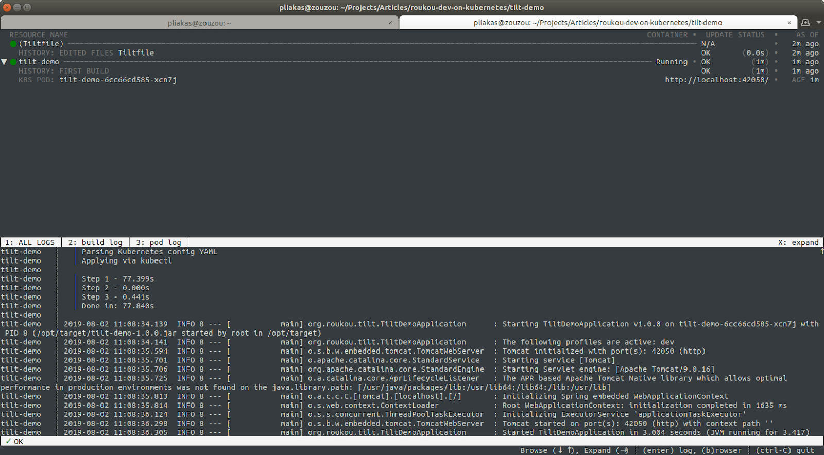Viewport: 824px width, 455px height.
Task: Click the '(b)rowser' hint in footer
Action: pyautogui.click(x=722, y=450)
